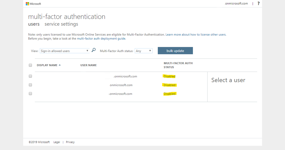Select the users tab
285x150 pixels.
pyautogui.click(x=34, y=24)
